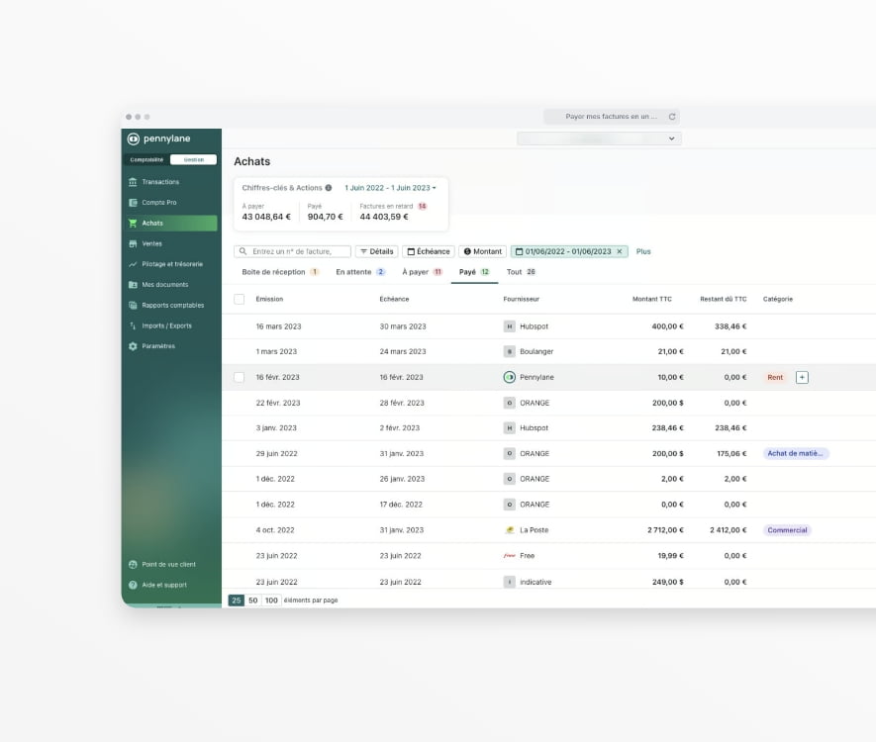Sort by Échéance column header
Screen dimensions: 876x742
(394, 299)
